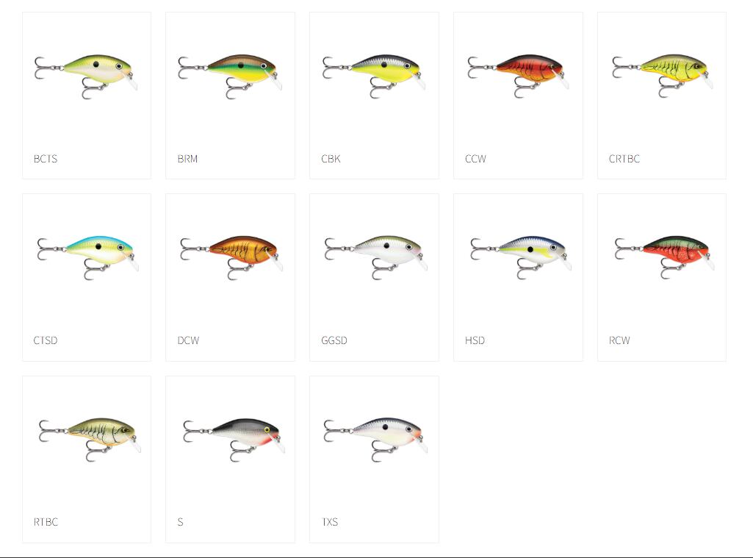Click the GGSD color code text

[334, 340]
